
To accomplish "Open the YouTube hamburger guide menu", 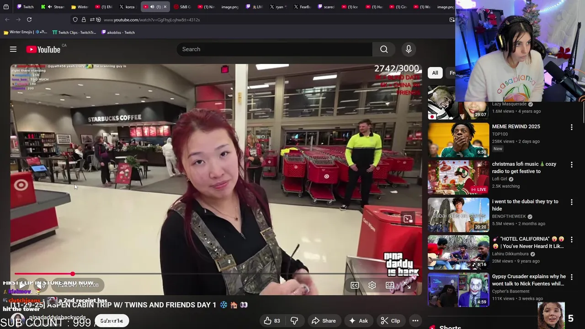I will click(x=13, y=49).
